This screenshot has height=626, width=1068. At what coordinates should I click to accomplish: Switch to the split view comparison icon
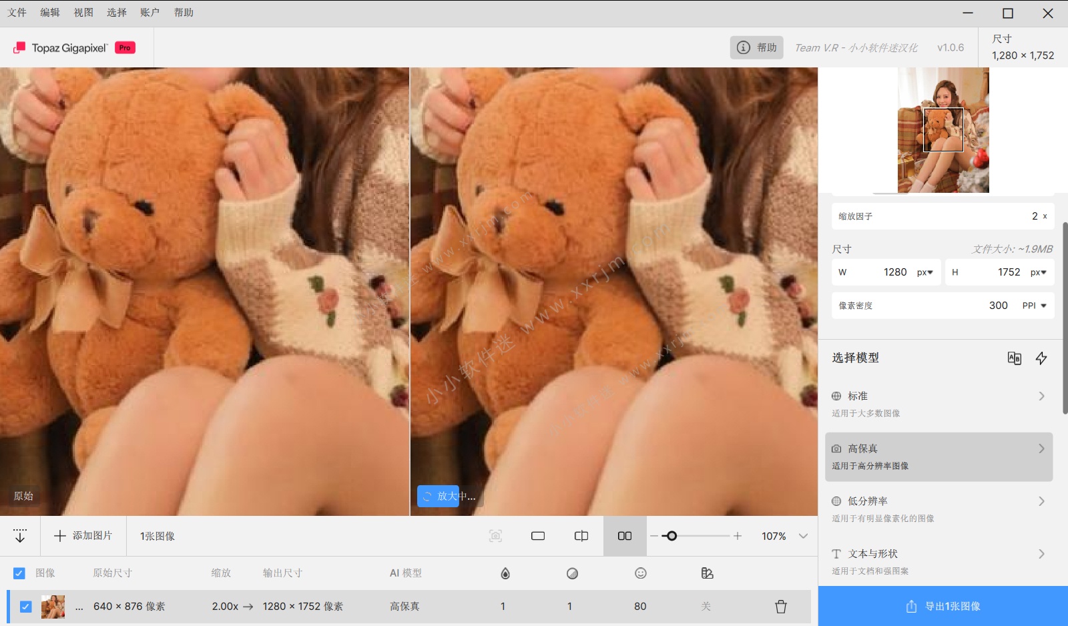tap(580, 536)
